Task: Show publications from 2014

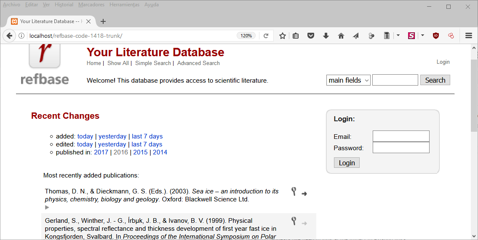Action: coord(160,152)
